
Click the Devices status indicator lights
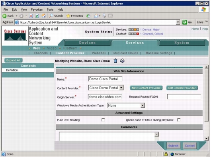point(134,29)
